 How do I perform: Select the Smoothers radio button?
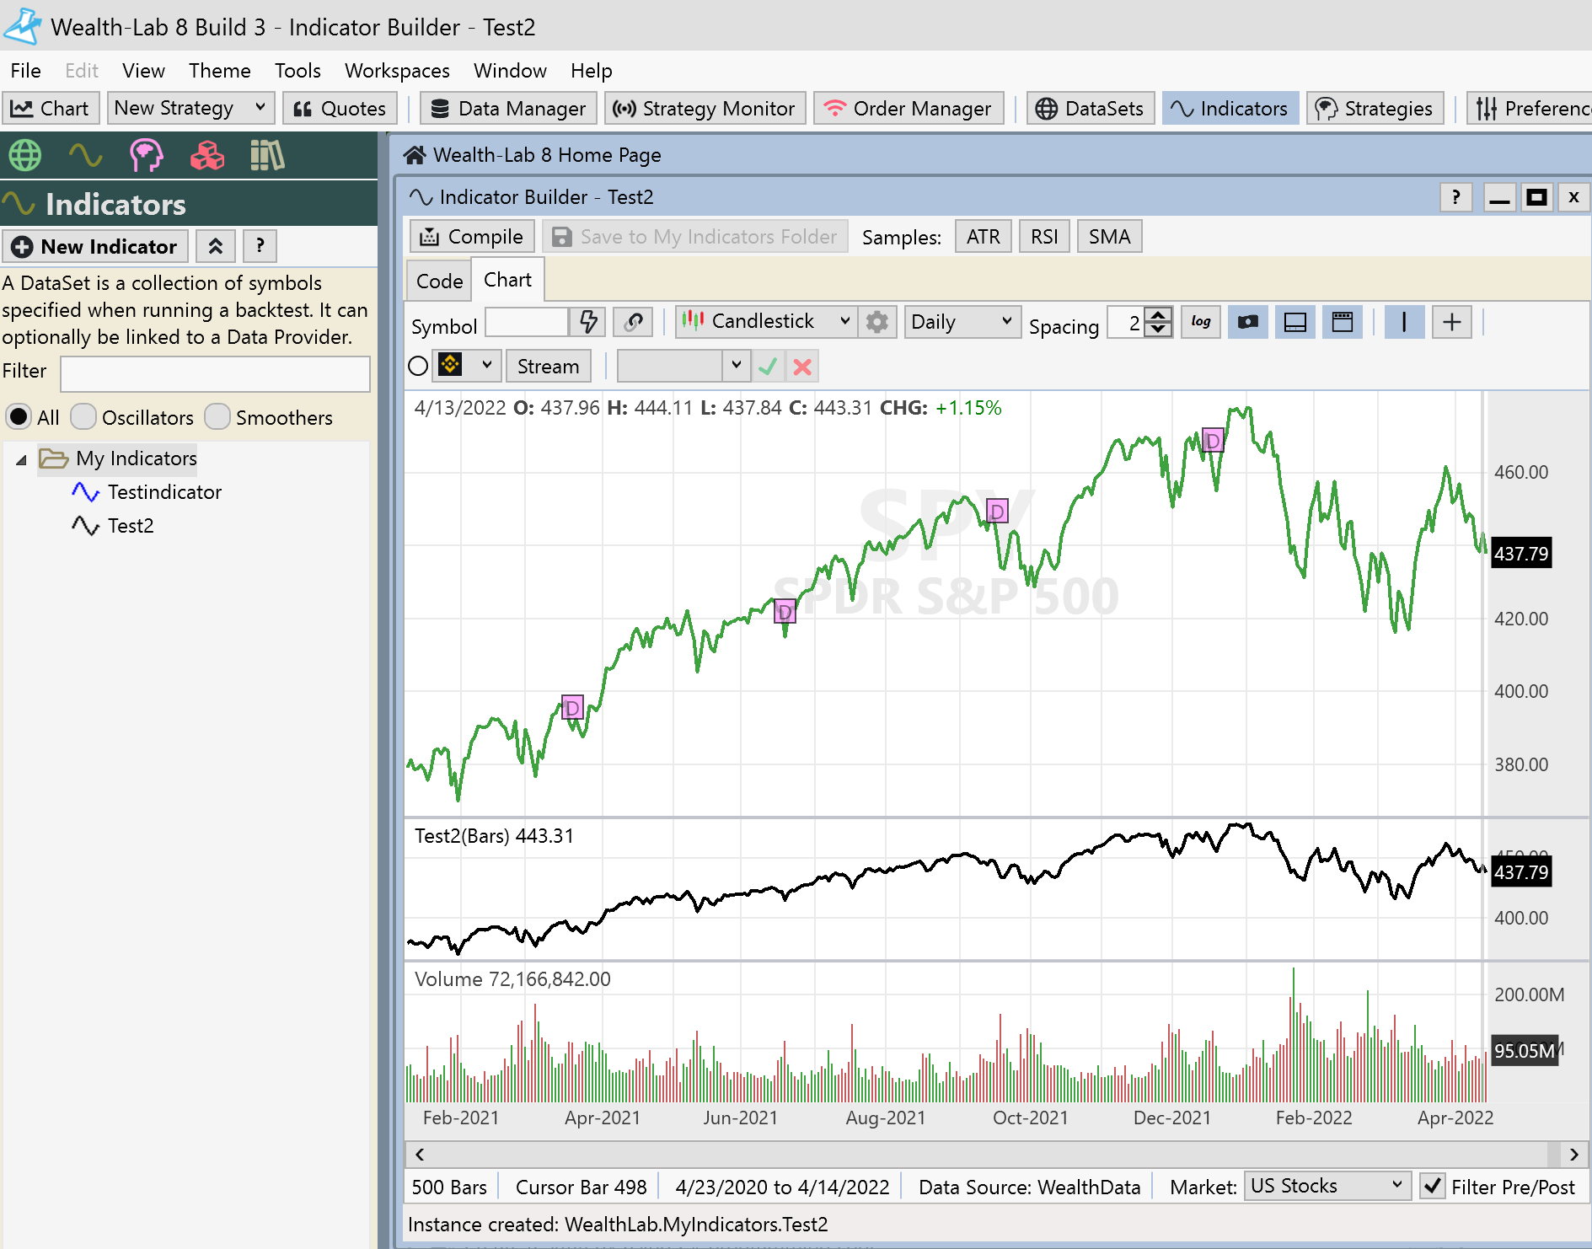pos(217,417)
